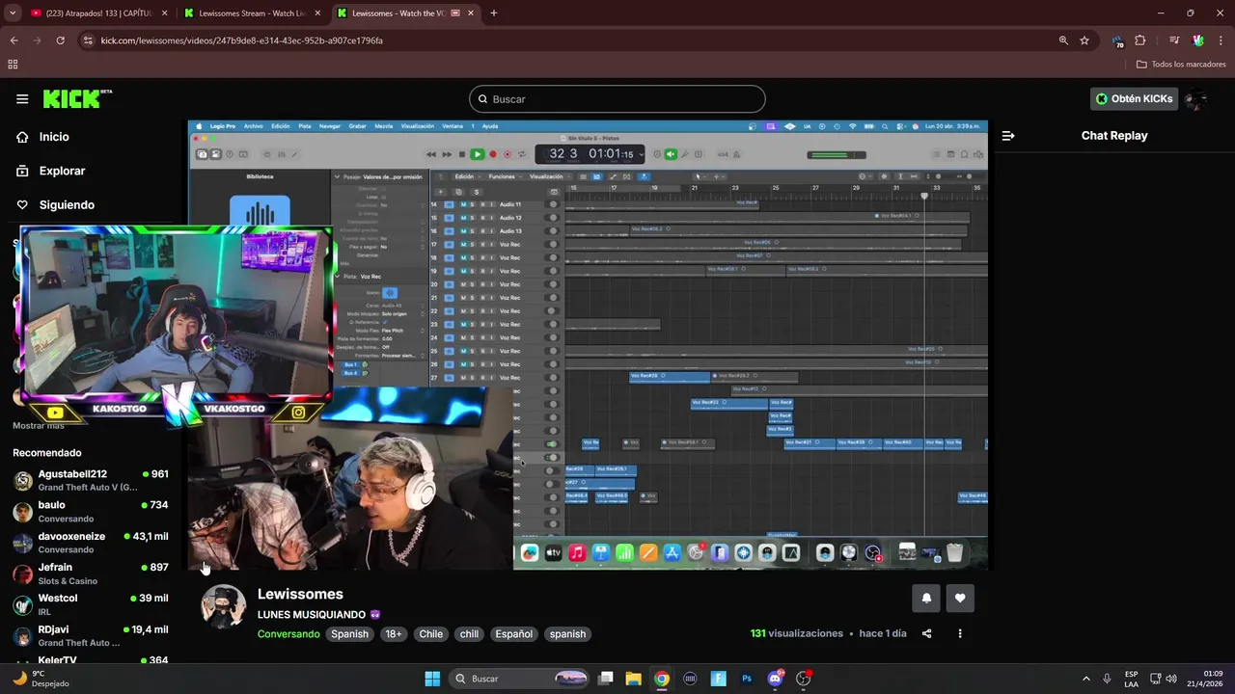This screenshot has height=694, width=1235.
Task: Click the playhead marker in Logic ruler
Action: [924, 197]
